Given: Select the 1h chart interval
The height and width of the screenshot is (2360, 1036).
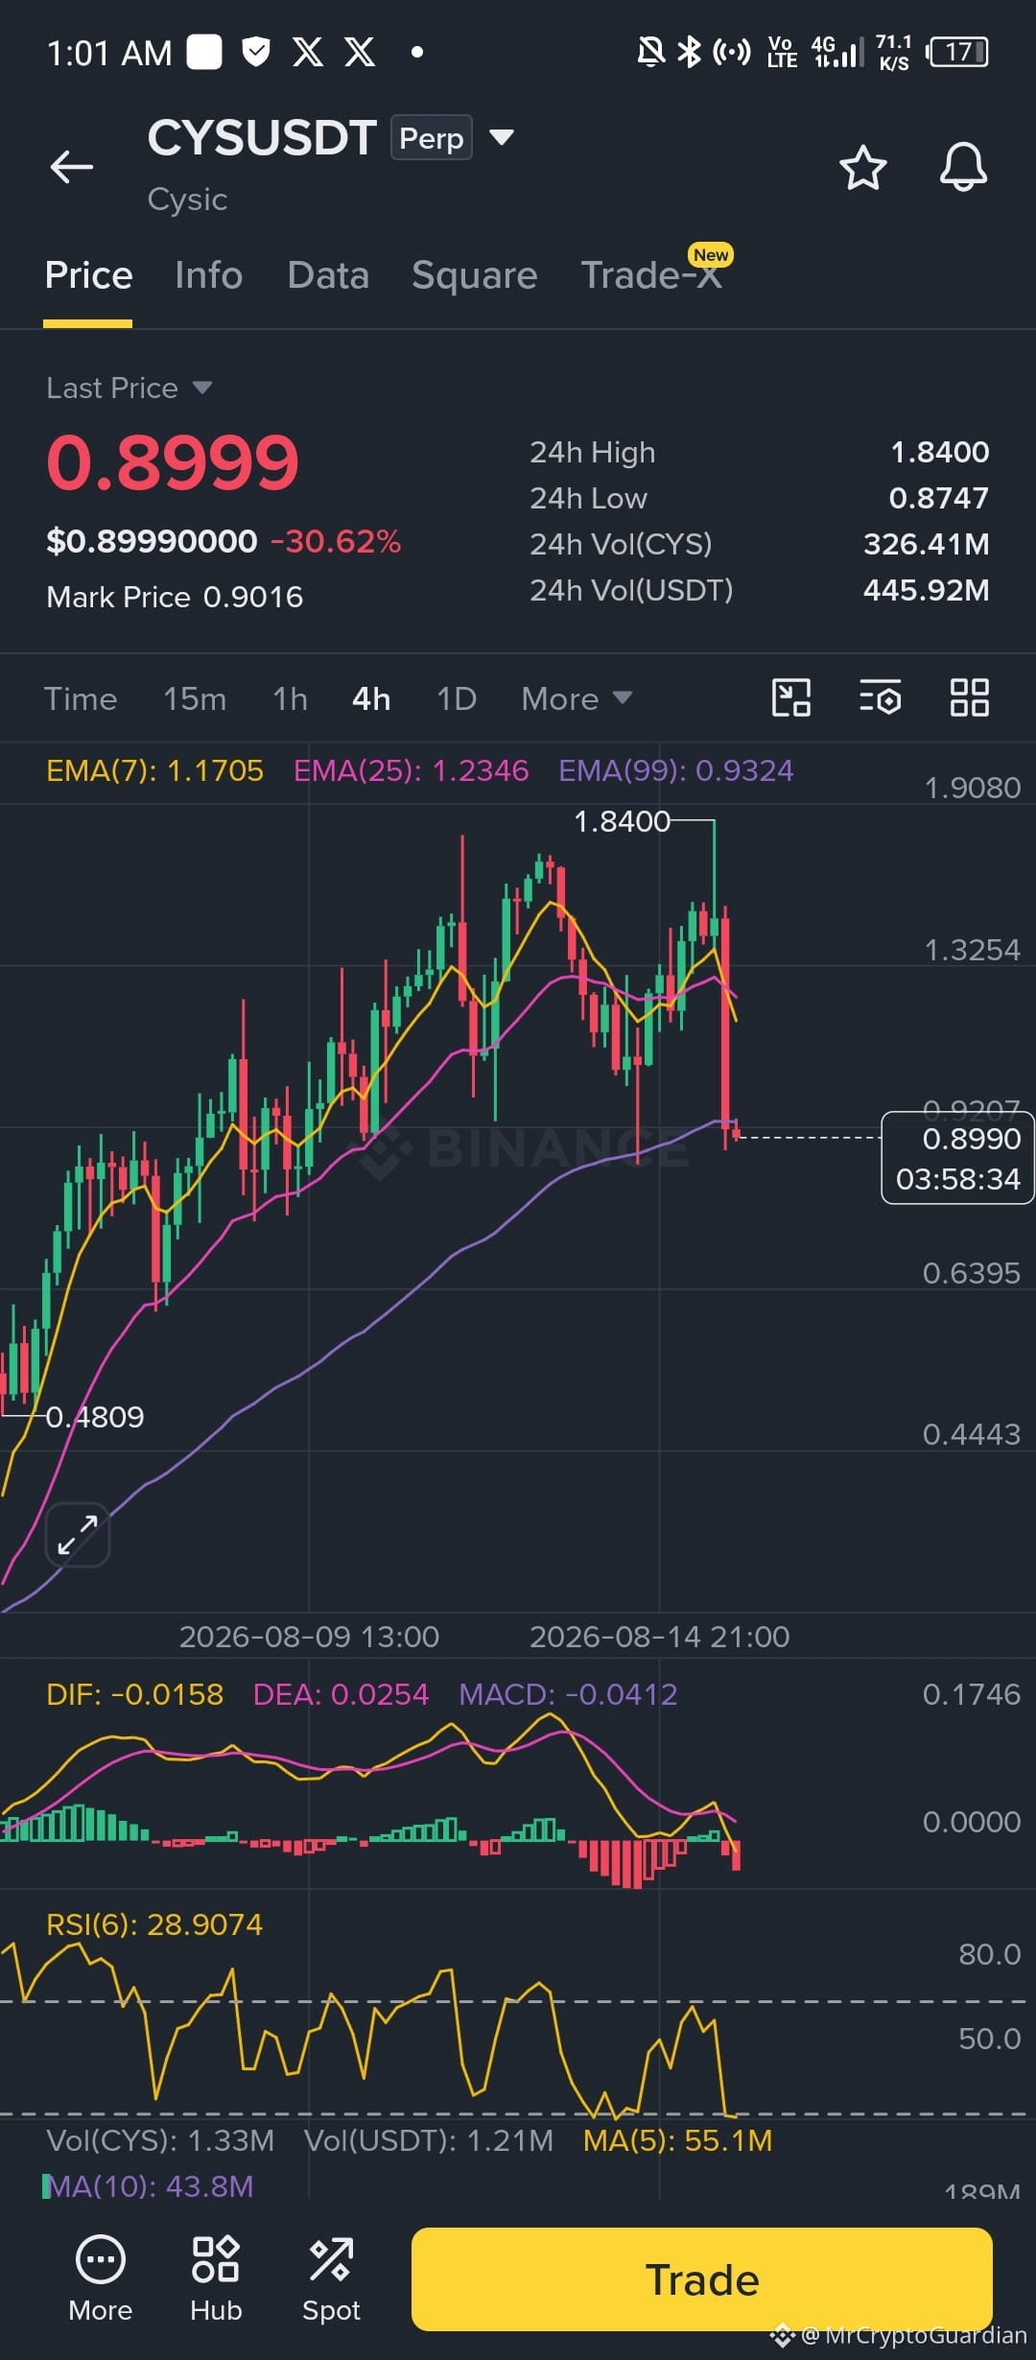Looking at the screenshot, I should point(290,698).
